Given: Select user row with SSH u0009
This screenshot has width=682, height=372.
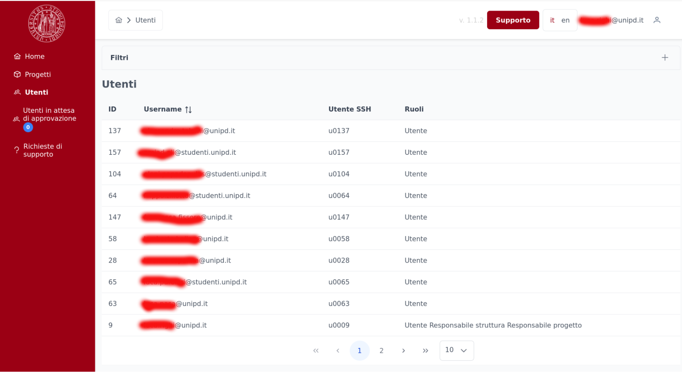Looking at the screenshot, I should [x=338, y=325].
